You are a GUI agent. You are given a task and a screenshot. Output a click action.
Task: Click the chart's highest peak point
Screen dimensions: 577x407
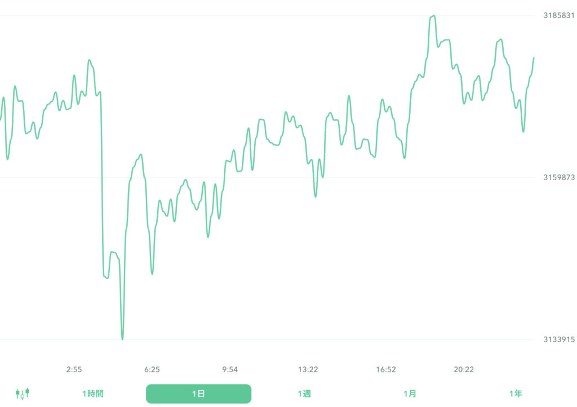433,16
